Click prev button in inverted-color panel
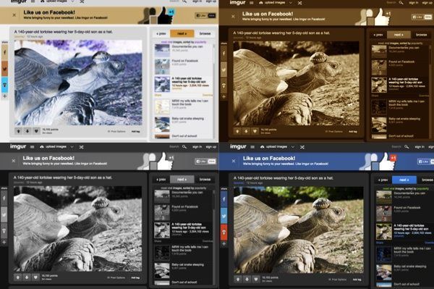434x289 pixels. tap(161, 33)
